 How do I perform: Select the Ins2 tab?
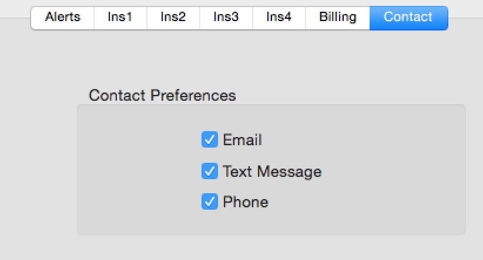click(173, 18)
